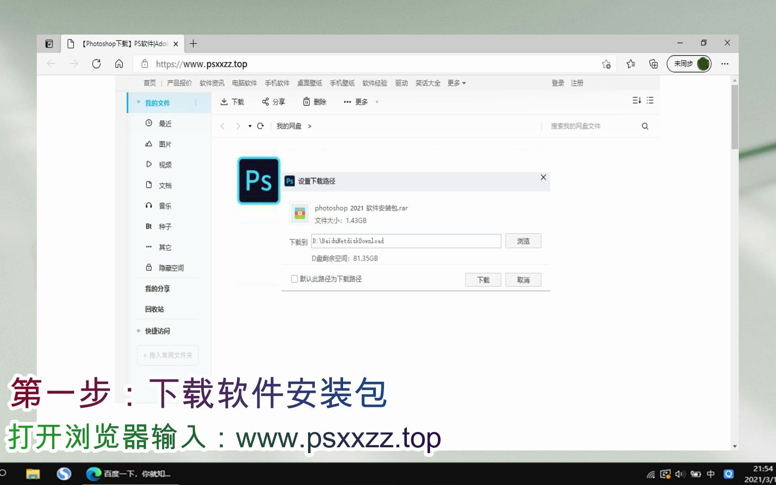
Task: Go to browser home page icon
Action: [119, 64]
